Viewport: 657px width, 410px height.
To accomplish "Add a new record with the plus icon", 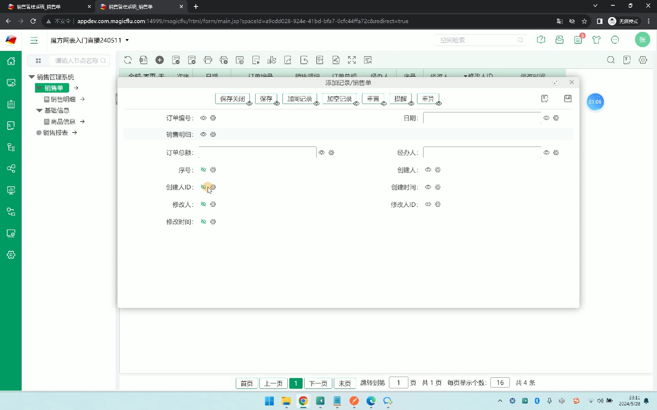I will point(160,60).
